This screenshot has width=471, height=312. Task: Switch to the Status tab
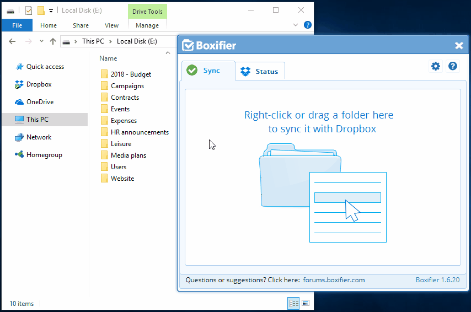[x=260, y=72]
